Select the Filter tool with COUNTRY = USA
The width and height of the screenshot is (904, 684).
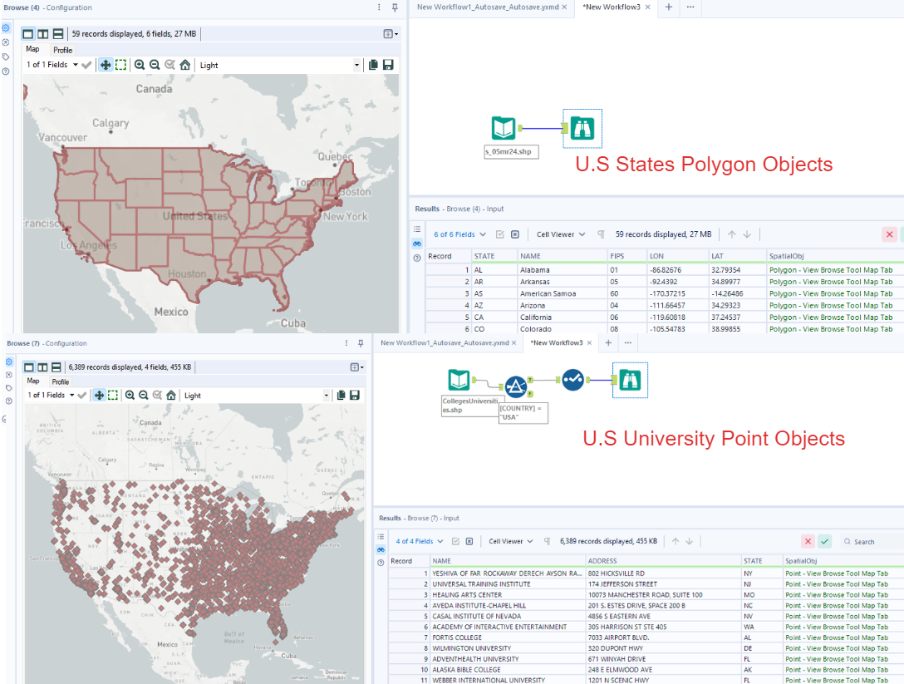coord(516,386)
